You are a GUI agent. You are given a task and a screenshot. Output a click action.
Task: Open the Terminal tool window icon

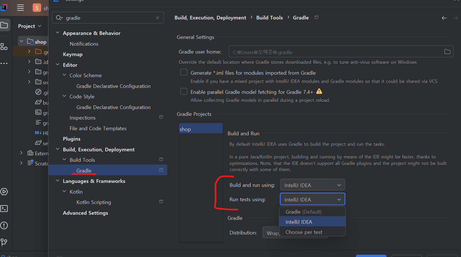click(4, 209)
